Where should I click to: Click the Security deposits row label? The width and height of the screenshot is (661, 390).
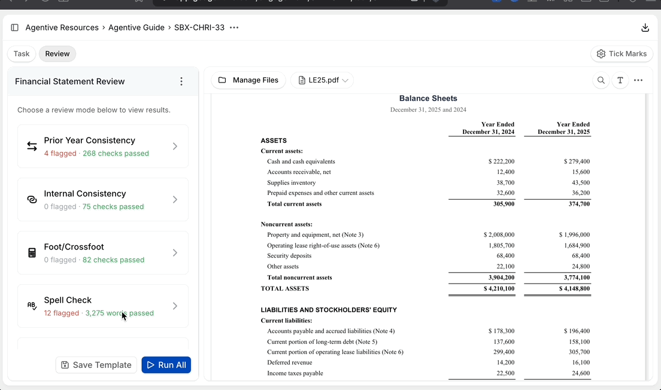[x=289, y=255]
